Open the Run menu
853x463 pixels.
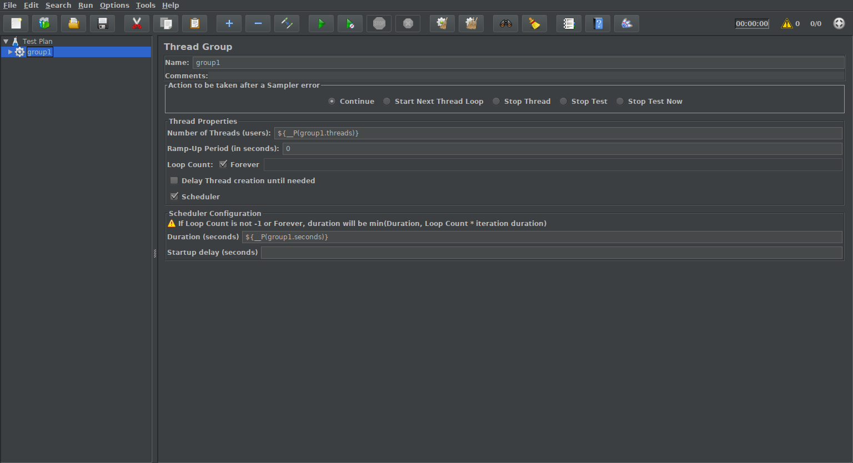[86, 6]
